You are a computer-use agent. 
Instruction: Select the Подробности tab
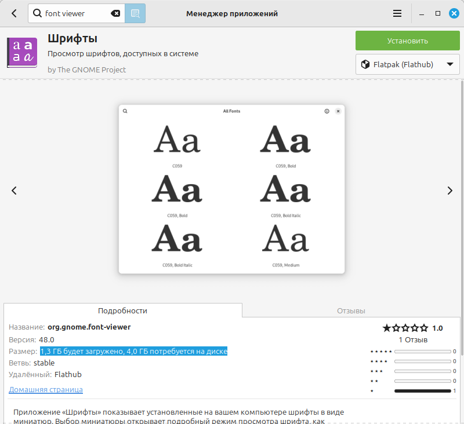(x=122, y=310)
